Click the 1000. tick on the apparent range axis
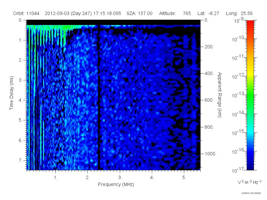This screenshot has width=267, height=200. tap(211, 154)
